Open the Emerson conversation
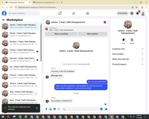The height and width of the screenshot is (119, 149). pos(20,60)
